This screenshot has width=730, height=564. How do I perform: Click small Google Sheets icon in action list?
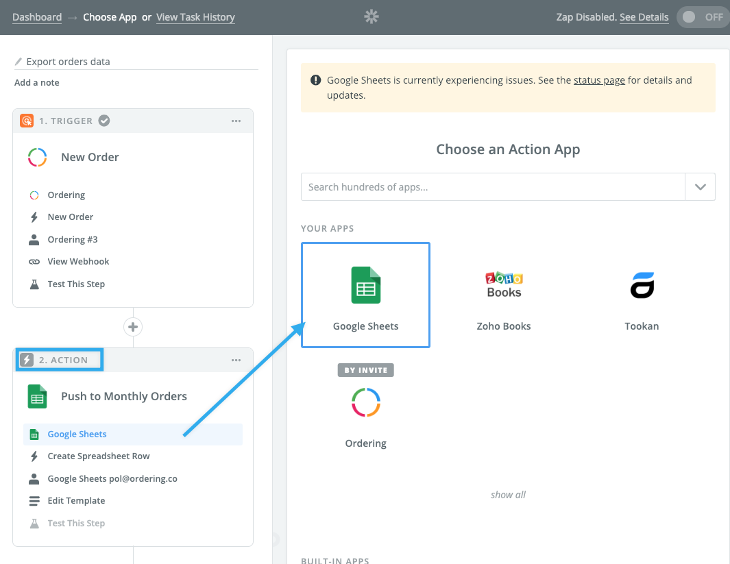[34, 434]
